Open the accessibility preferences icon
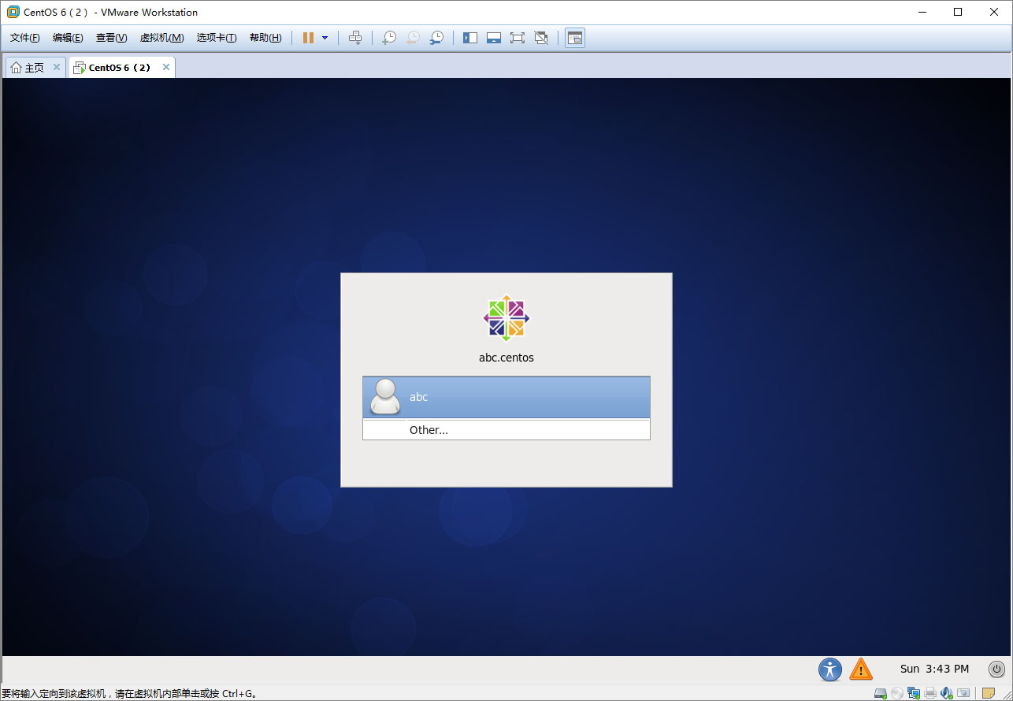The height and width of the screenshot is (701, 1013). pos(829,669)
